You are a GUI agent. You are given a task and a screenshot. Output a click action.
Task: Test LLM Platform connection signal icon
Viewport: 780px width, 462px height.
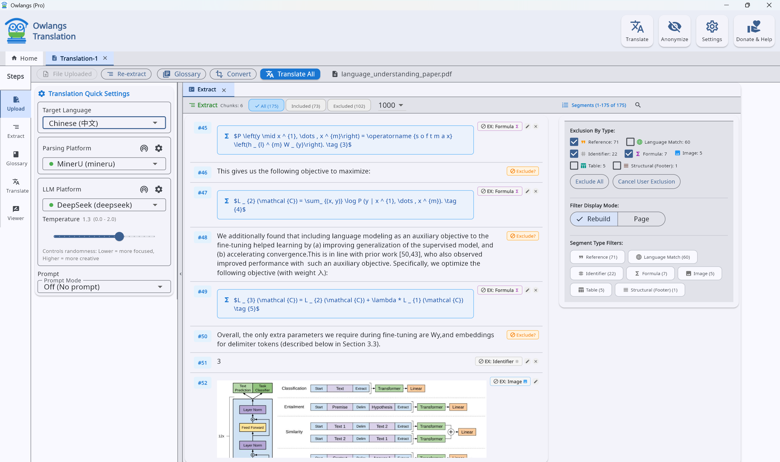144,189
